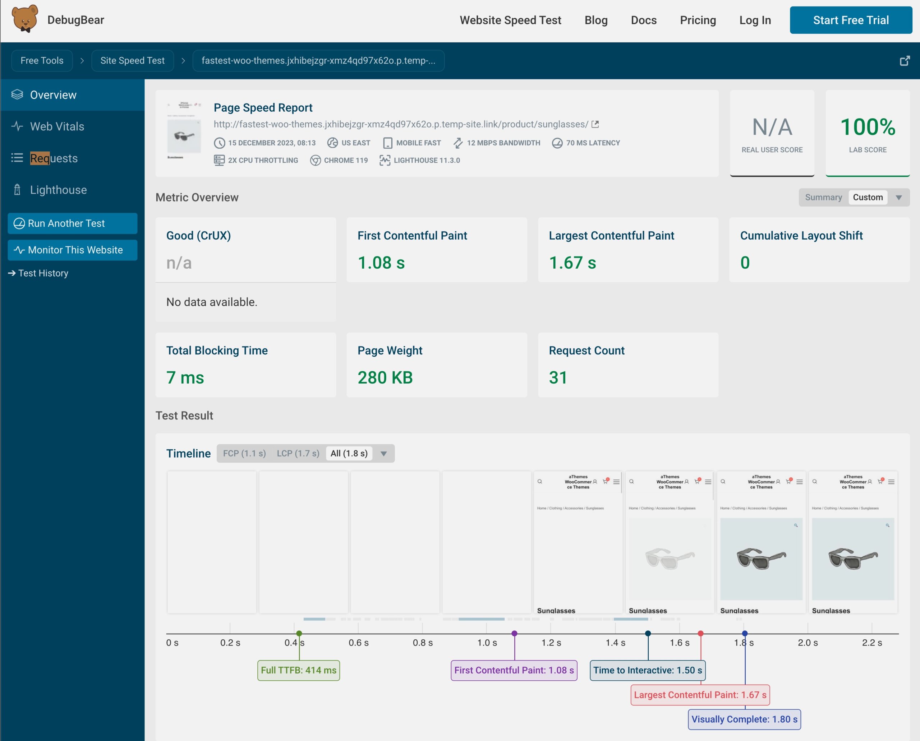The height and width of the screenshot is (741, 920).
Task: Click the DebugBear bear logo
Action: pyautogui.click(x=25, y=19)
